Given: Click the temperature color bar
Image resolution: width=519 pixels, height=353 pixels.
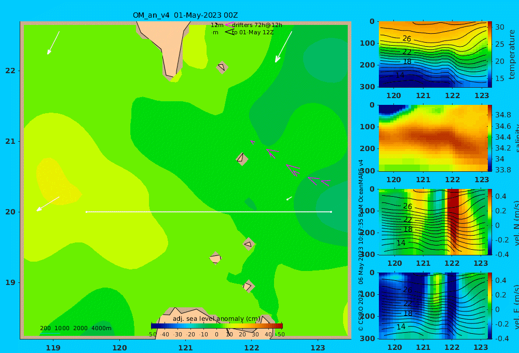Looking at the screenshot, I should point(490,55).
